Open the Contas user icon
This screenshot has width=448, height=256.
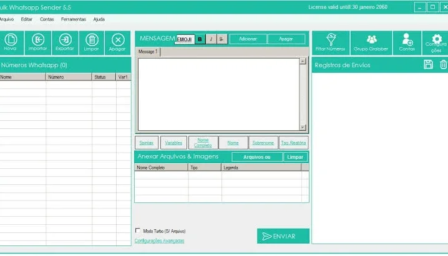407,43
